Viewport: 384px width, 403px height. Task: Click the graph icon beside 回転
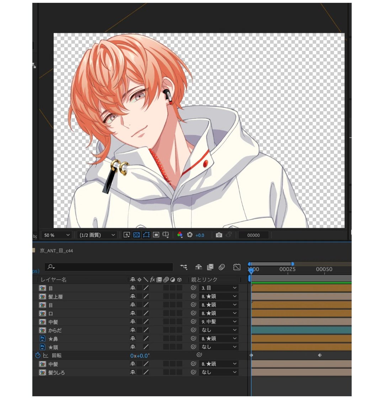click(x=46, y=355)
